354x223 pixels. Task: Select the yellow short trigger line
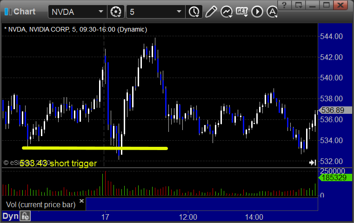[x=95, y=148]
